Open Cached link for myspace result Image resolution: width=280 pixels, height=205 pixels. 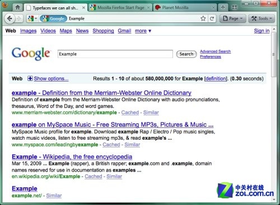[111, 145]
